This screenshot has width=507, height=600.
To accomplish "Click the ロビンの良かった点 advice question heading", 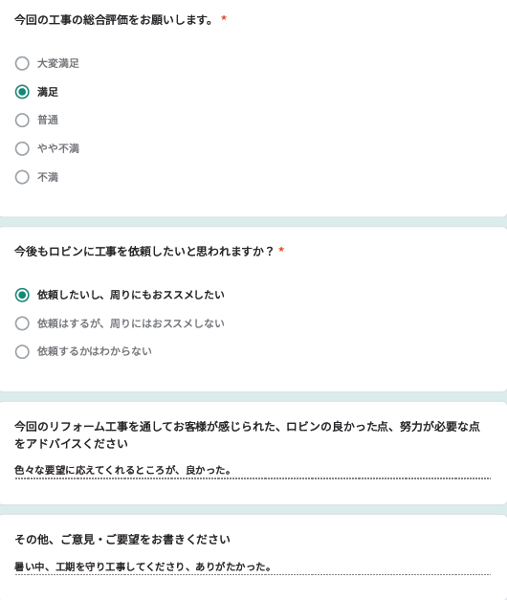I will [247, 435].
